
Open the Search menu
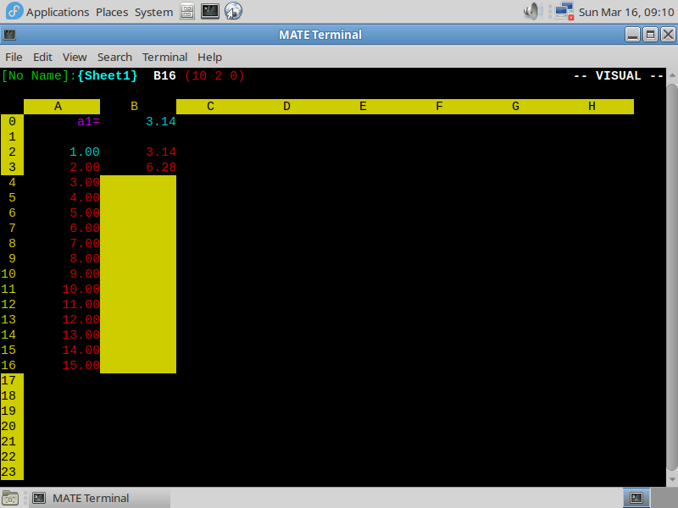(114, 57)
